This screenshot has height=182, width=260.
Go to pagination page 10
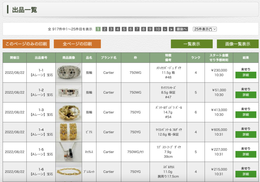[157, 29]
